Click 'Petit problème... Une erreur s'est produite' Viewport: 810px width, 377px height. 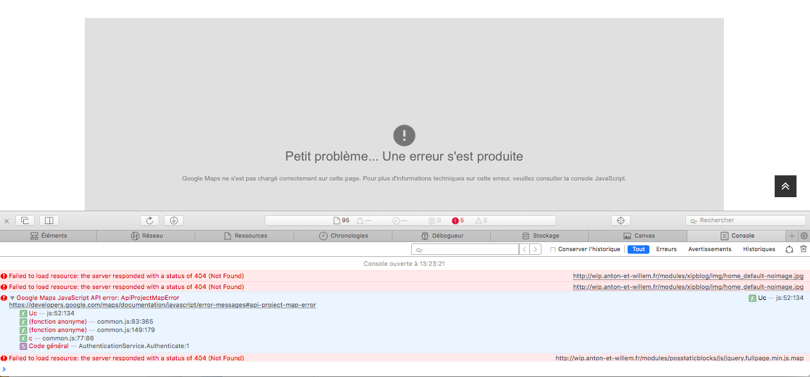[x=404, y=156]
